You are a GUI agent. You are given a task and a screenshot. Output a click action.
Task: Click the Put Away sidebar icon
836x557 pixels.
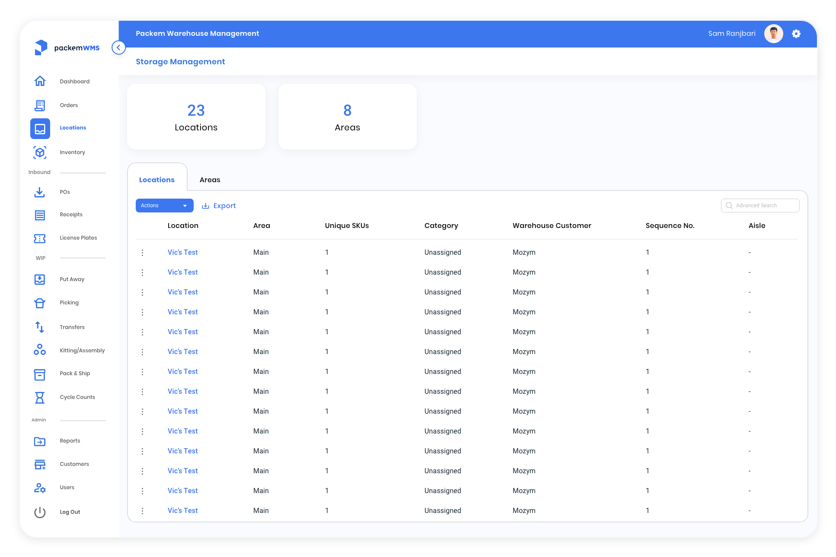tap(40, 279)
